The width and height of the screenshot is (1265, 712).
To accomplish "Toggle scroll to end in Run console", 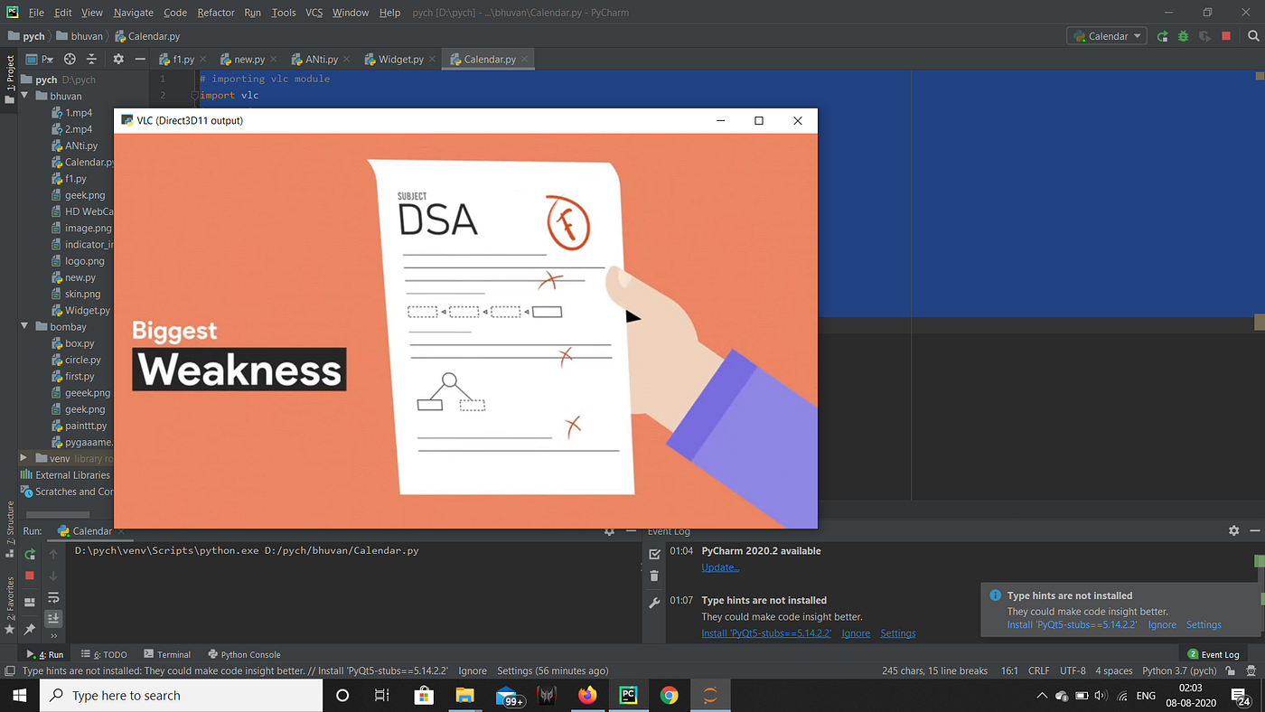I will 53,618.
